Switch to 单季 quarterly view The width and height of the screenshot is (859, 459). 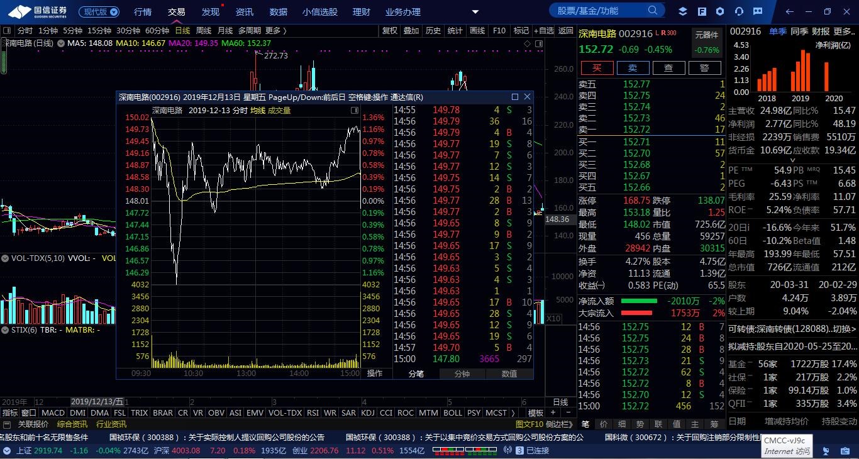coord(778,31)
